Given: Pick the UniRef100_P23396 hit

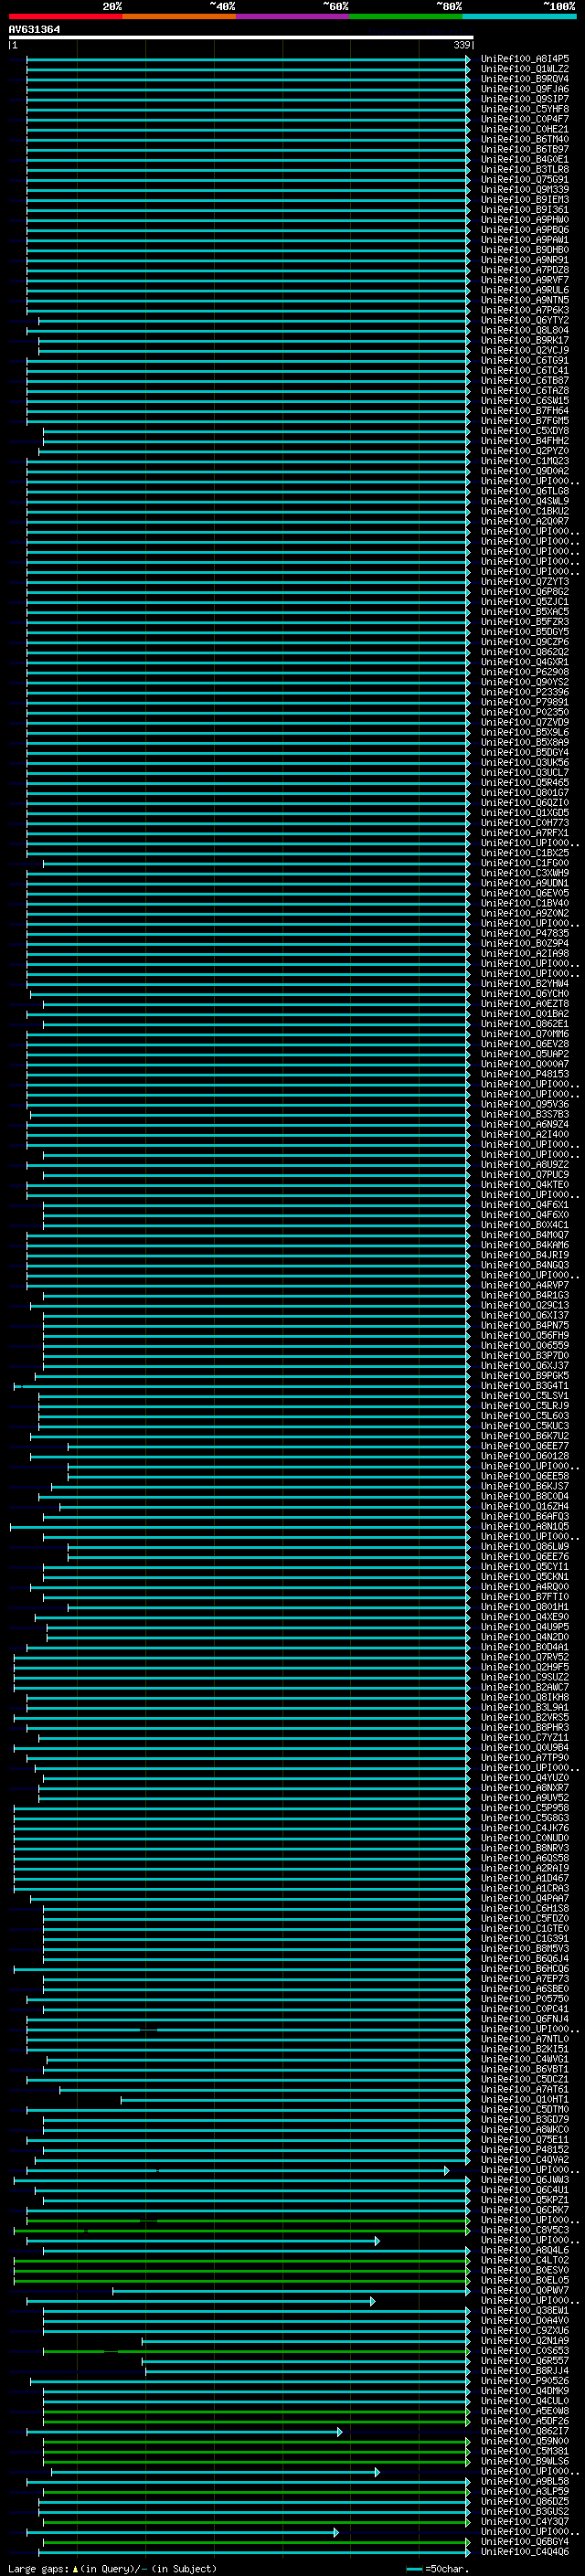Looking at the screenshot, I should pos(525,692).
